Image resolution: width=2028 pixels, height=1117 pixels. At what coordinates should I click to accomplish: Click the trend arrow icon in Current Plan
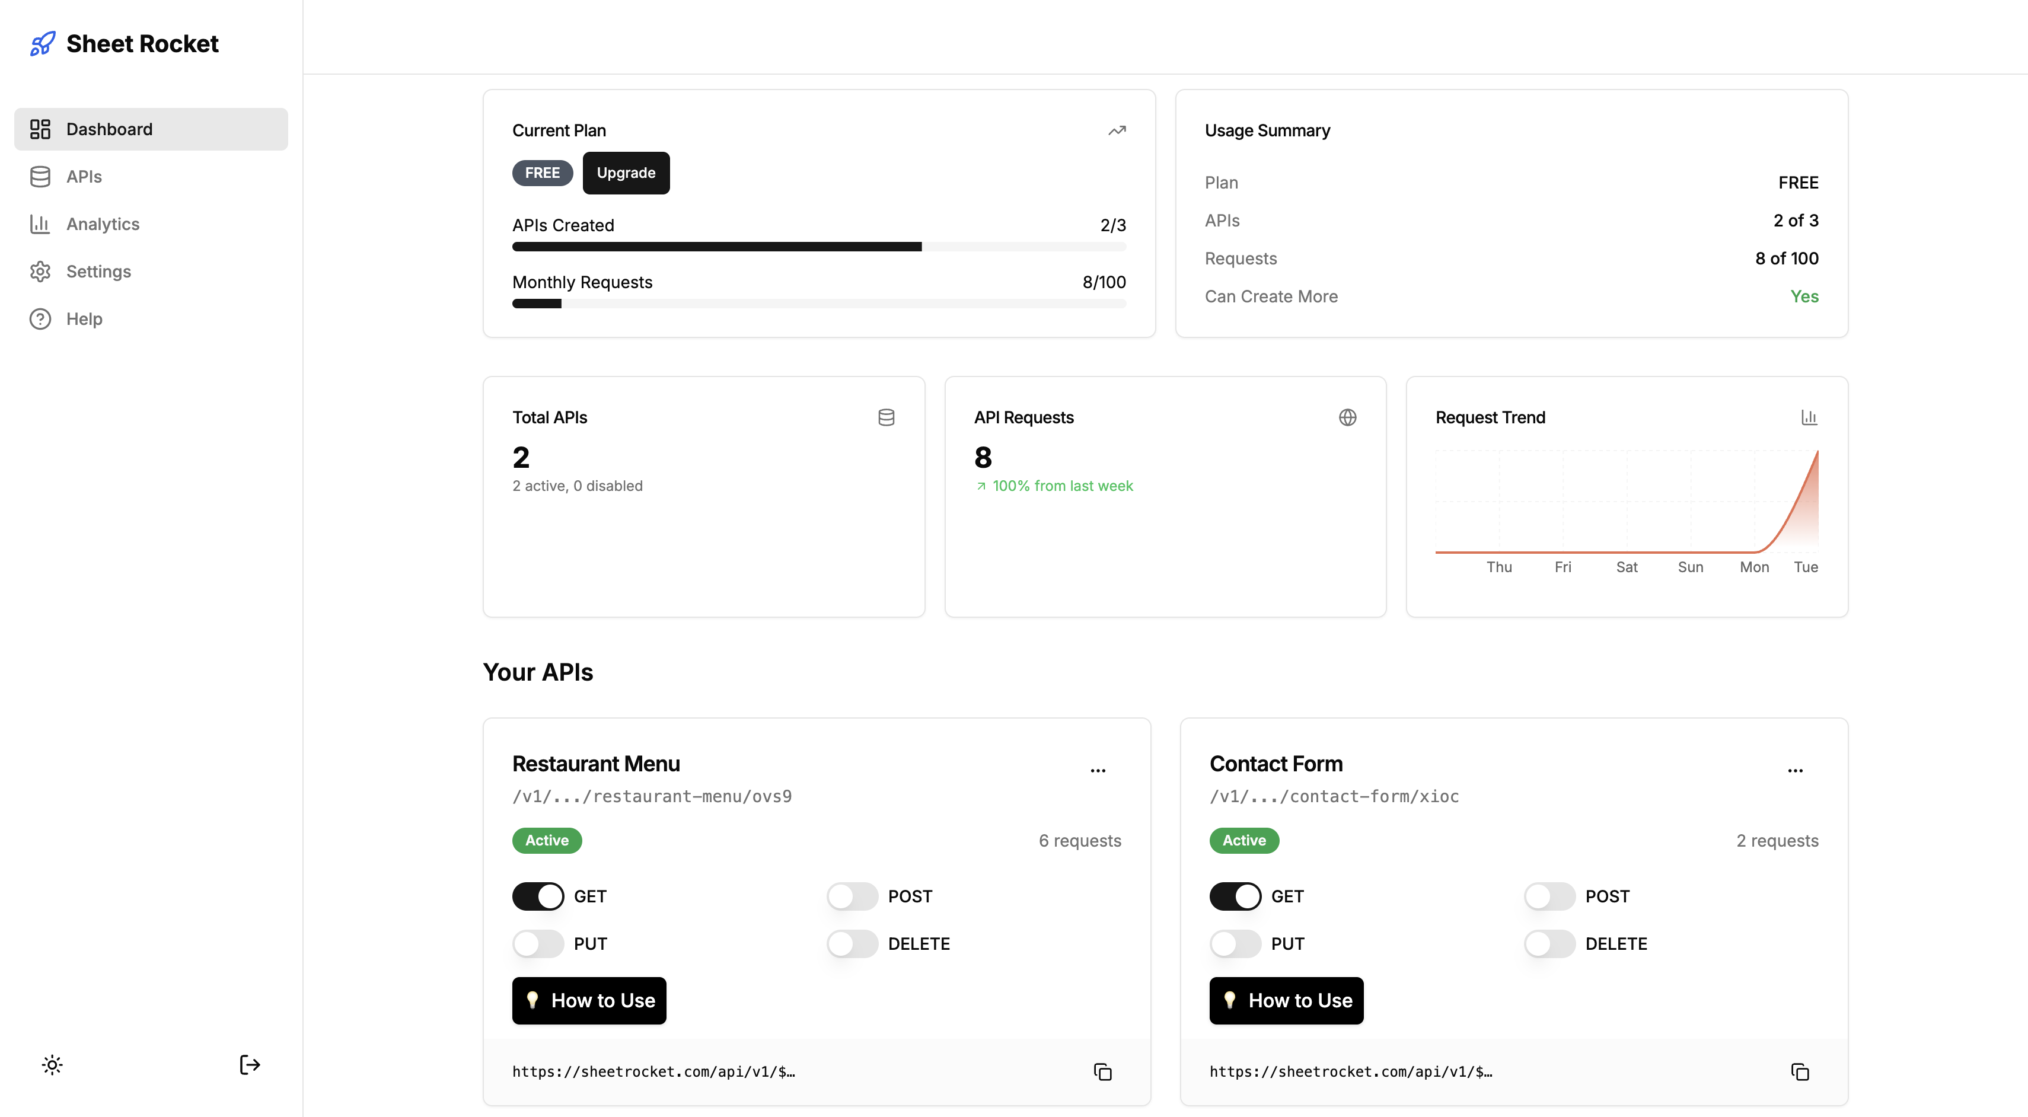point(1117,130)
